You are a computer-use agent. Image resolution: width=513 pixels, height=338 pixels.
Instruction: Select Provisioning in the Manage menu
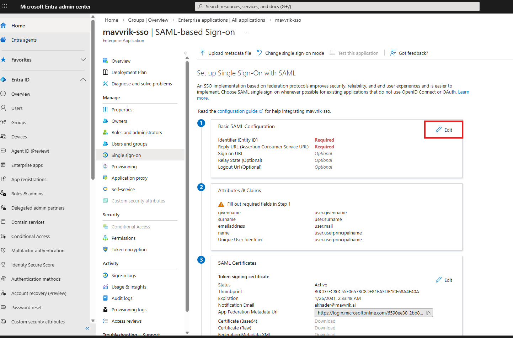pyautogui.click(x=124, y=167)
